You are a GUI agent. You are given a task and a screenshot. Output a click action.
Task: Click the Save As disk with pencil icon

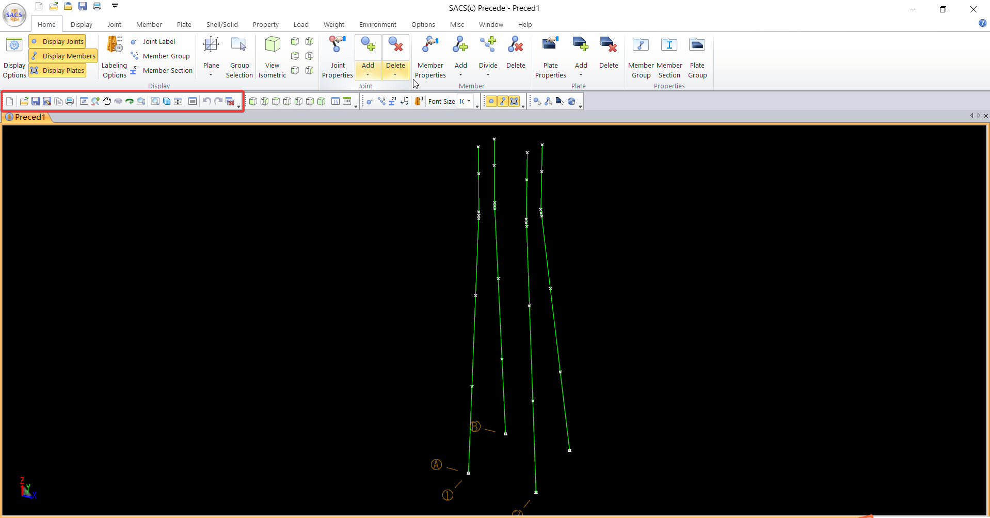coord(47,101)
